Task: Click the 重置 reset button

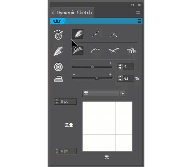Action: point(69,125)
